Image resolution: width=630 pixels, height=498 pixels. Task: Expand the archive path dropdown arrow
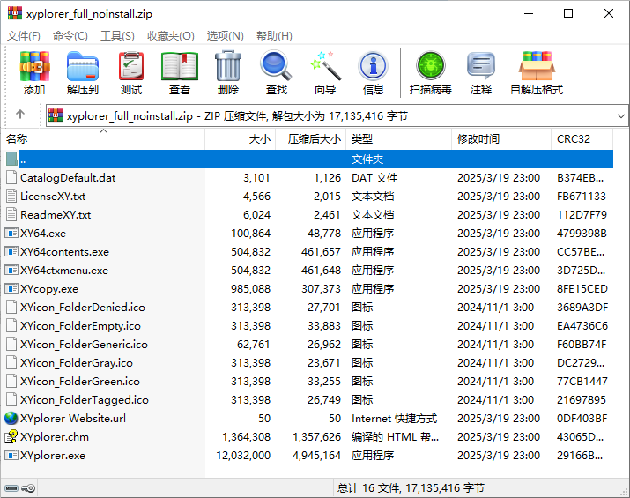(621, 116)
